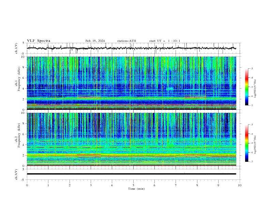Image resolution: width=270 pixels, height=208 pixels.
Task: Click the "5" tick on ch.1(V) axis
Action: pos(24,43)
